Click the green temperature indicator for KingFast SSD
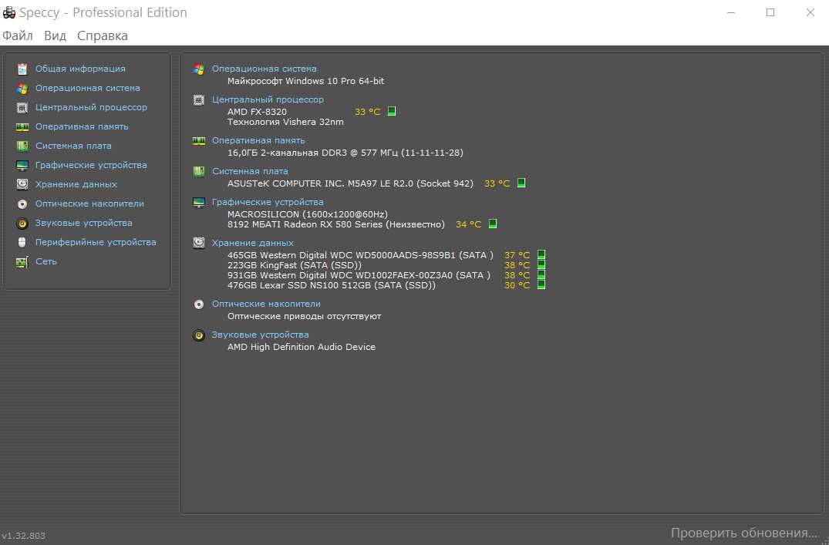 [x=541, y=265]
